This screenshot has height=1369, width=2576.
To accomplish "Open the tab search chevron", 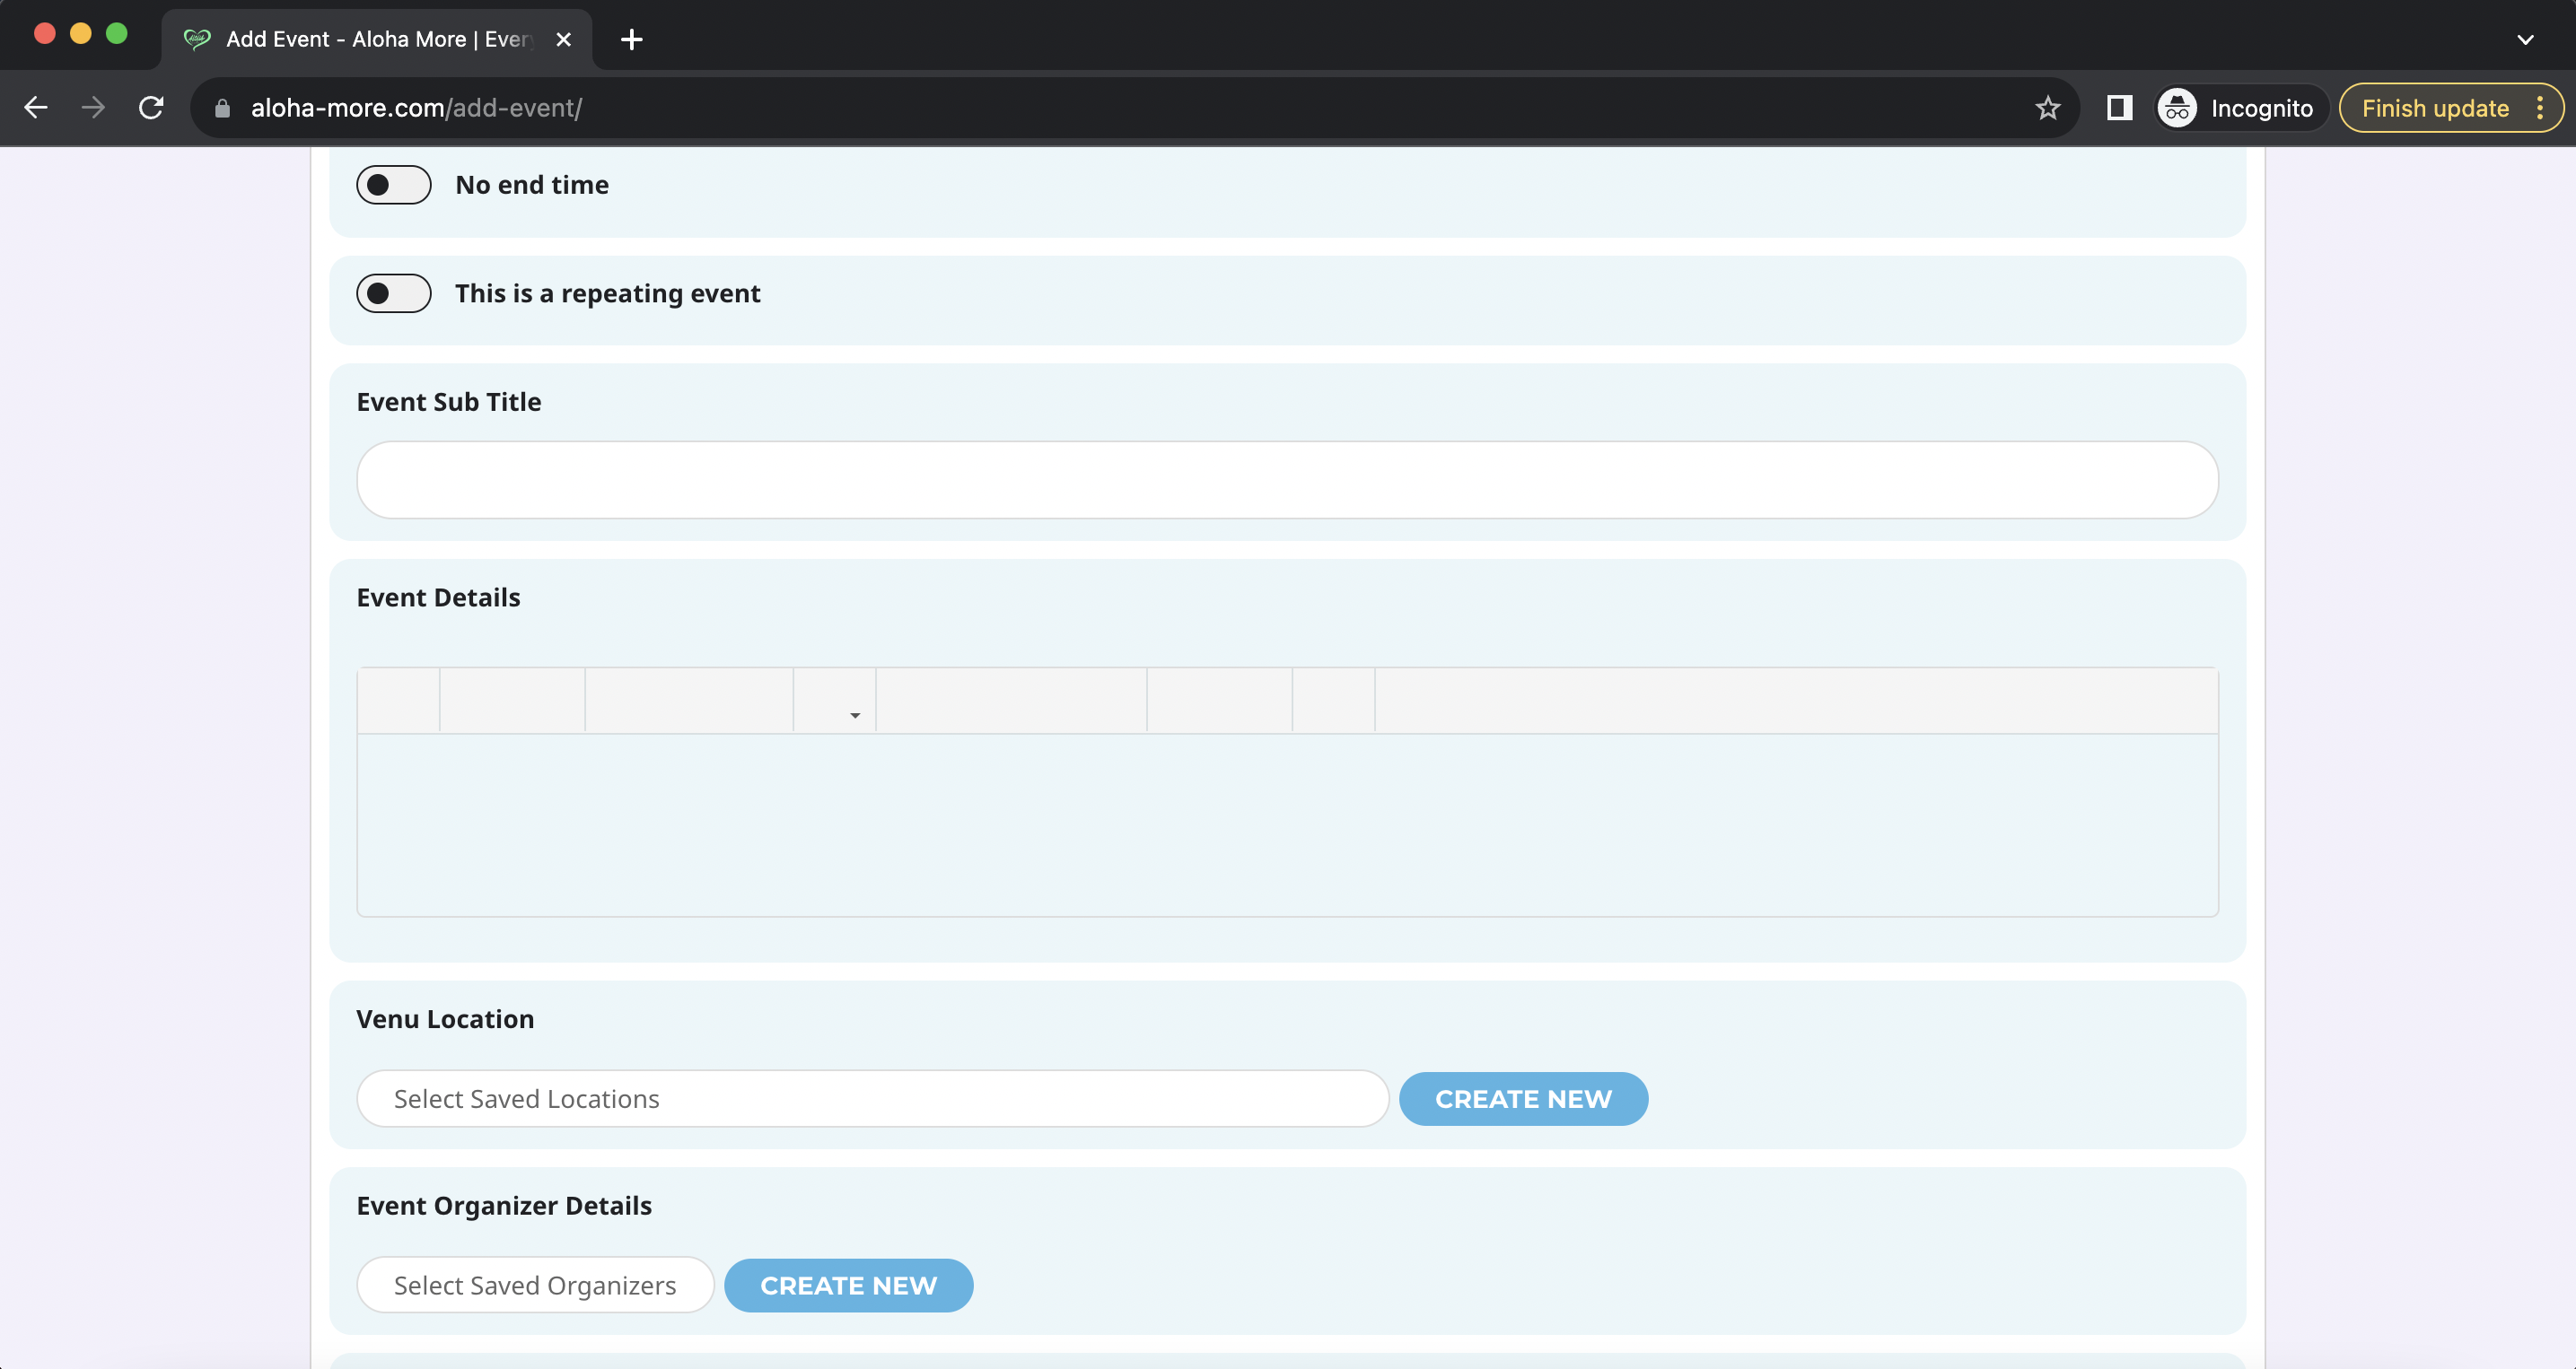I will (2525, 39).
